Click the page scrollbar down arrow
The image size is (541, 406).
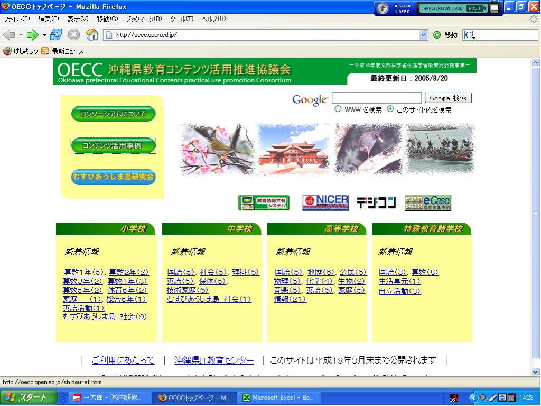(536, 372)
